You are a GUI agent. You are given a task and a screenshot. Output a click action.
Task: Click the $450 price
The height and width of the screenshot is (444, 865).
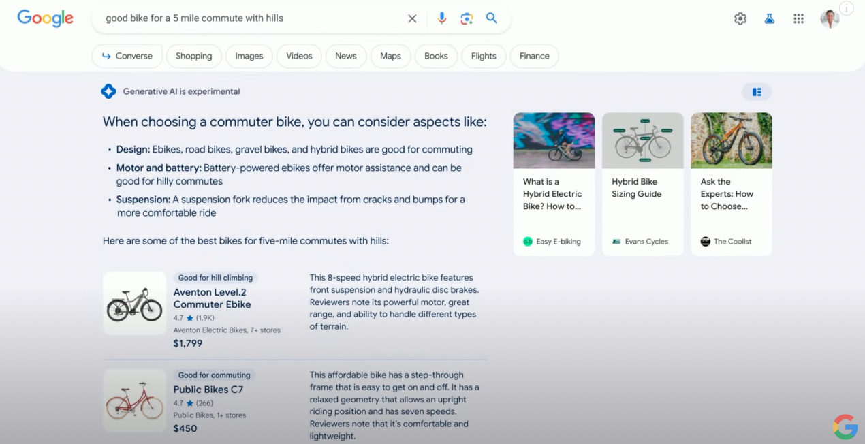pyautogui.click(x=185, y=428)
